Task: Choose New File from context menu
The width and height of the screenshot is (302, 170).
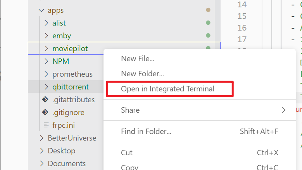Action: tap(138, 59)
